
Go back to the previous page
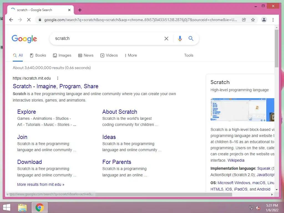click(x=11, y=20)
